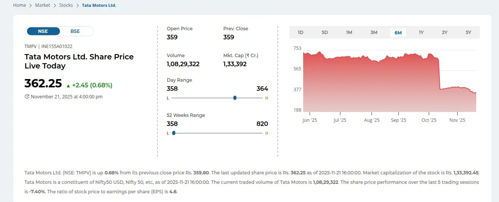Switch chart to the 5D range
Viewport: 499px width, 202px height.
(325, 33)
